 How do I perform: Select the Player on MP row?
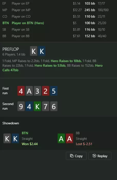click(x=59, y=10)
